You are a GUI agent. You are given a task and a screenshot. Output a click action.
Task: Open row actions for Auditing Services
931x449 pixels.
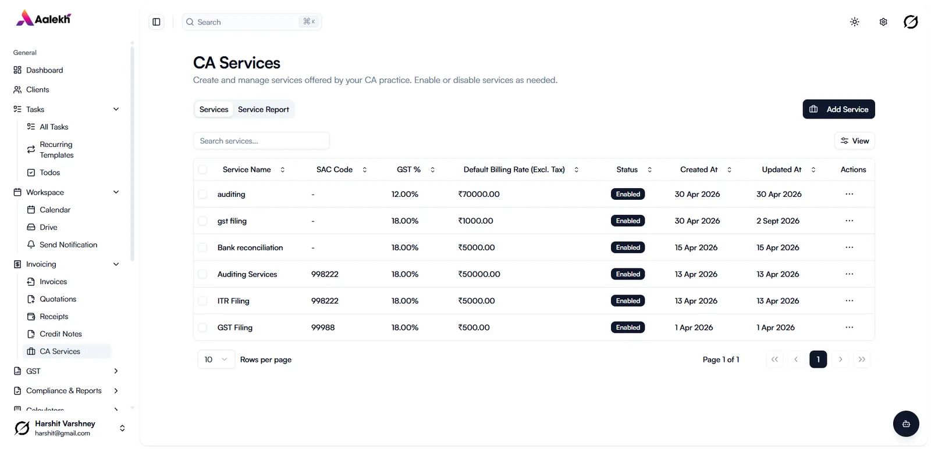[850, 274]
